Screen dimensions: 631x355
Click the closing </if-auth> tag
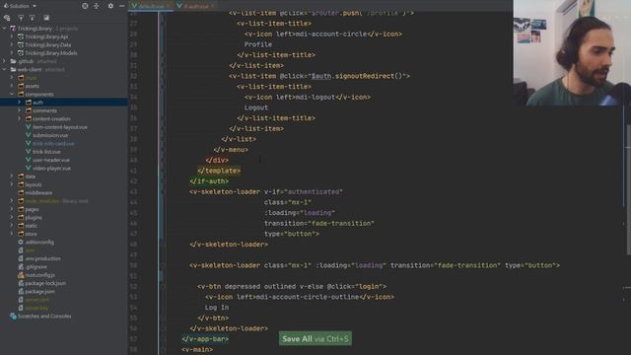coord(209,181)
